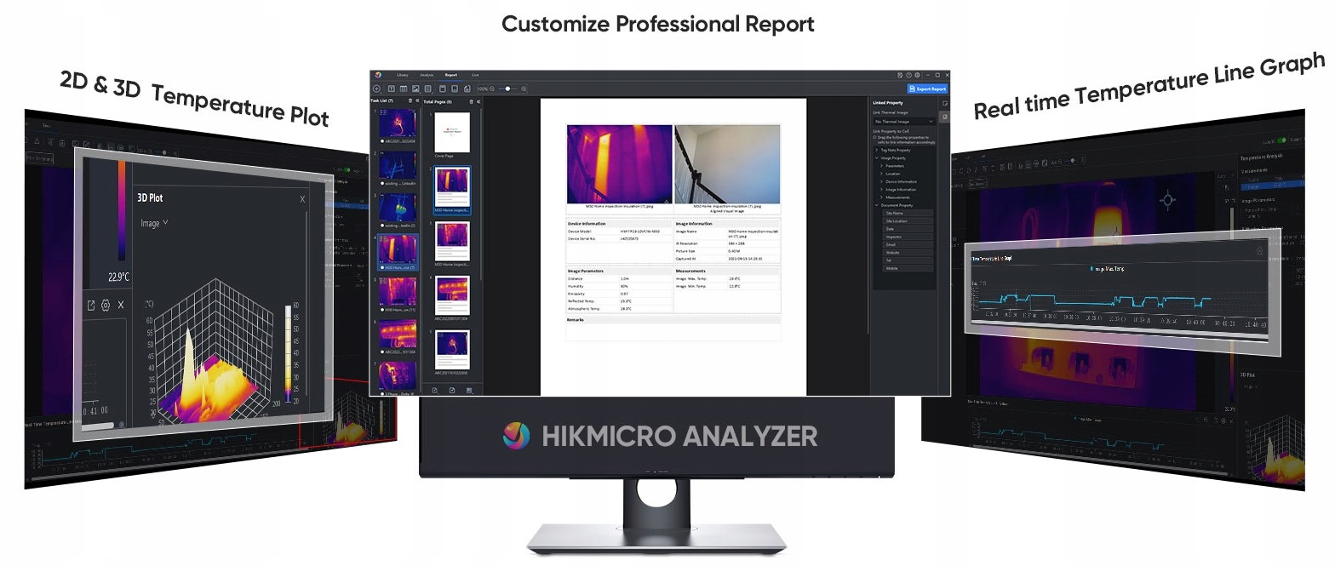Select the radio button of task 6

(381, 352)
